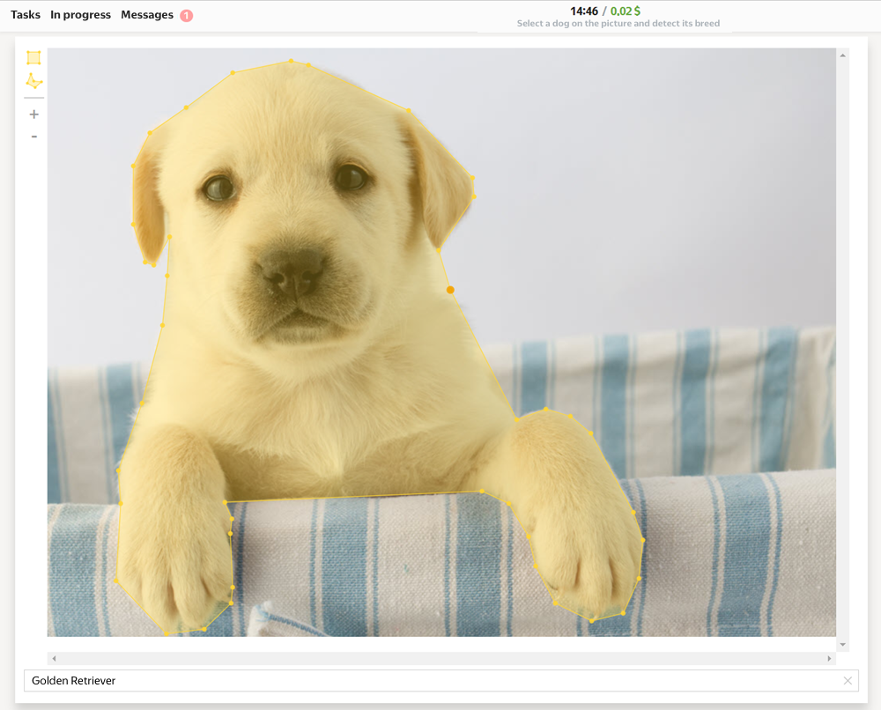Click the Messages notification badge
Viewport: 881px width, 710px height.
(187, 16)
